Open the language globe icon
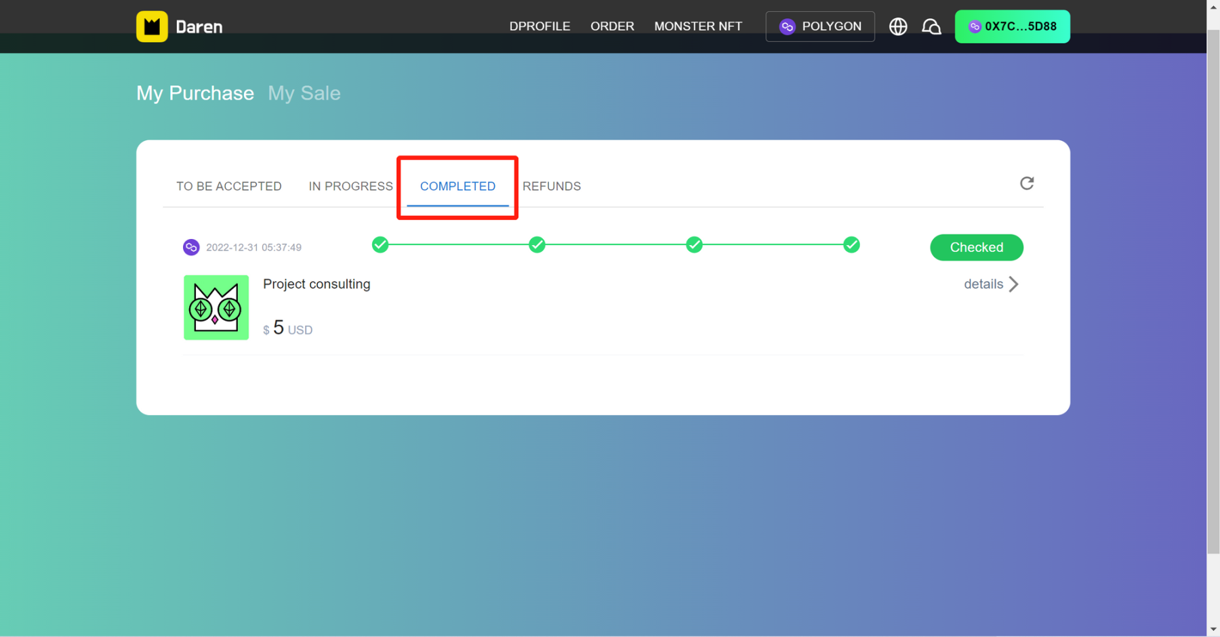The image size is (1220, 637). tap(898, 26)
